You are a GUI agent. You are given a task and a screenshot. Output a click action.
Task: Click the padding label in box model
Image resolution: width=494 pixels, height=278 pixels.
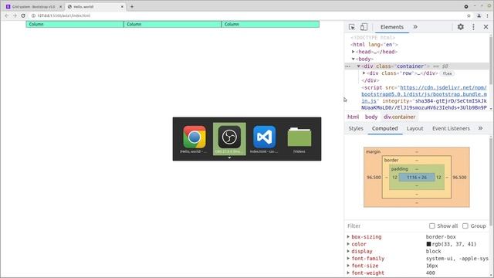[400, 169]
